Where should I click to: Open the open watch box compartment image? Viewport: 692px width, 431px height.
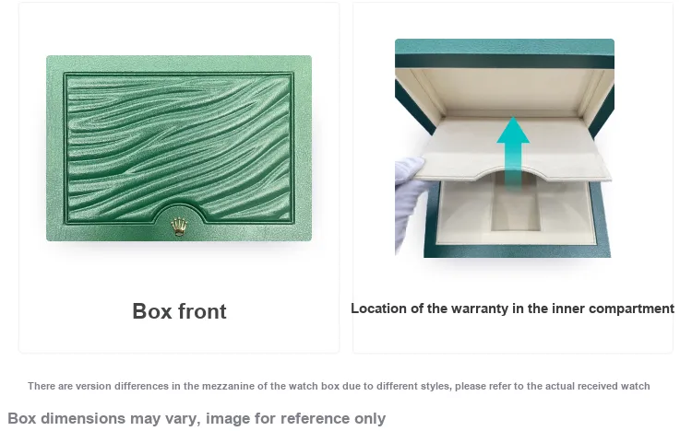click(x=505, y=148)
